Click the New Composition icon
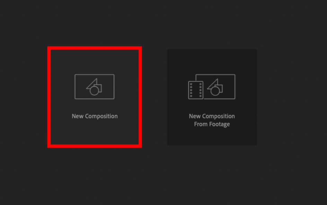Image resolution: width=327 pixels, height=205 pixels. pyautogui.click(x=95, y=87)
